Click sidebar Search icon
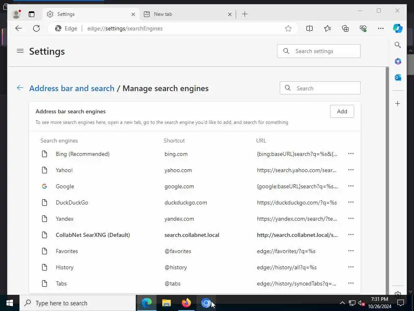 point(398,45)
